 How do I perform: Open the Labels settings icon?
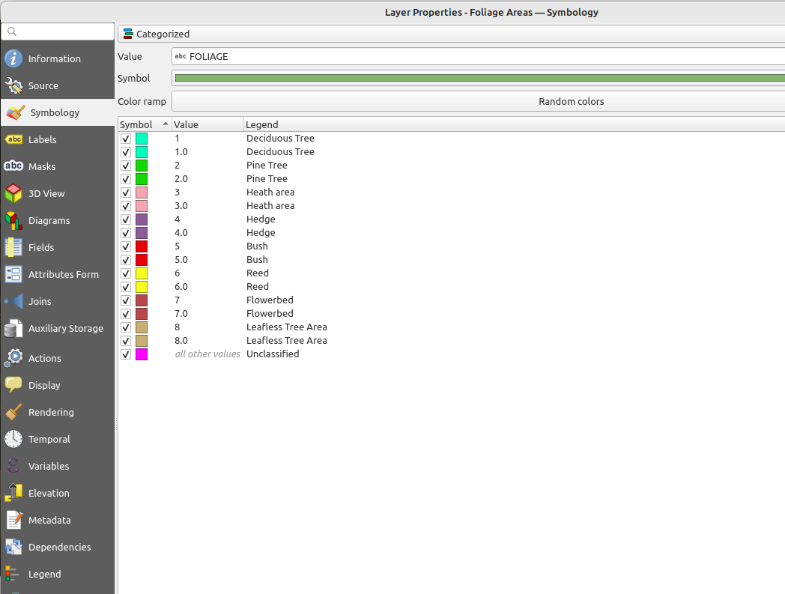(13, 139)
